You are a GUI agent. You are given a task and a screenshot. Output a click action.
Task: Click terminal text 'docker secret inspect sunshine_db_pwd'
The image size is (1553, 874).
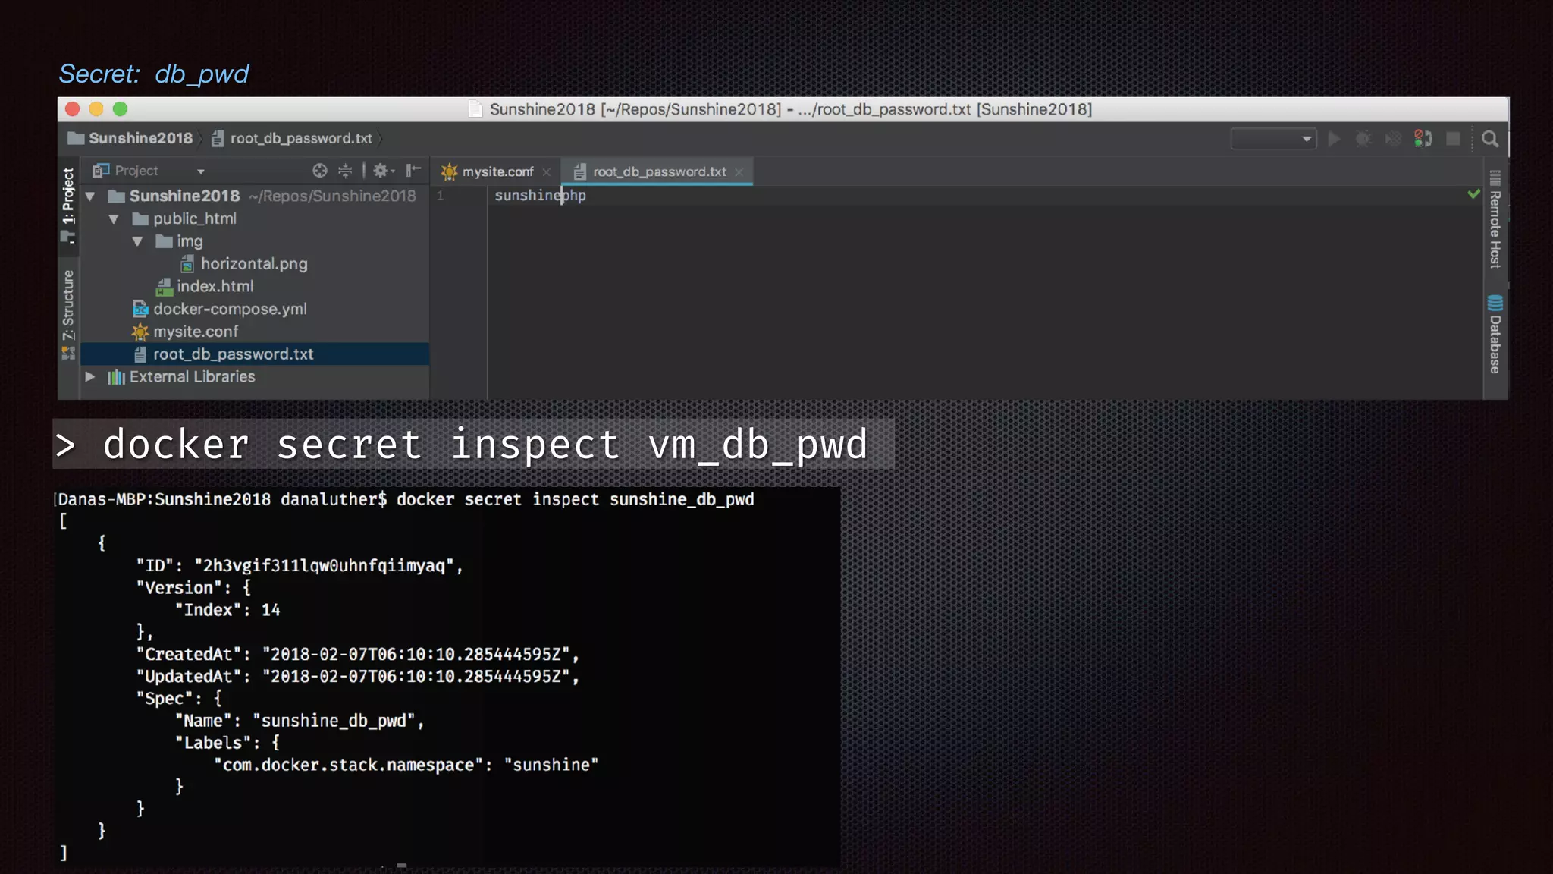pyautogui.click(x=576, y=499)
